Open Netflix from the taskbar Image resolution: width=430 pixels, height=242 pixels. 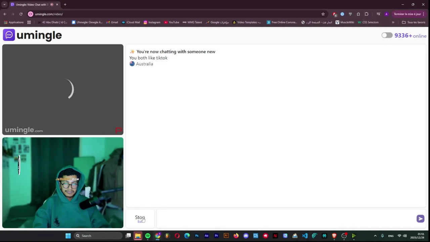[x=275, y=236]
